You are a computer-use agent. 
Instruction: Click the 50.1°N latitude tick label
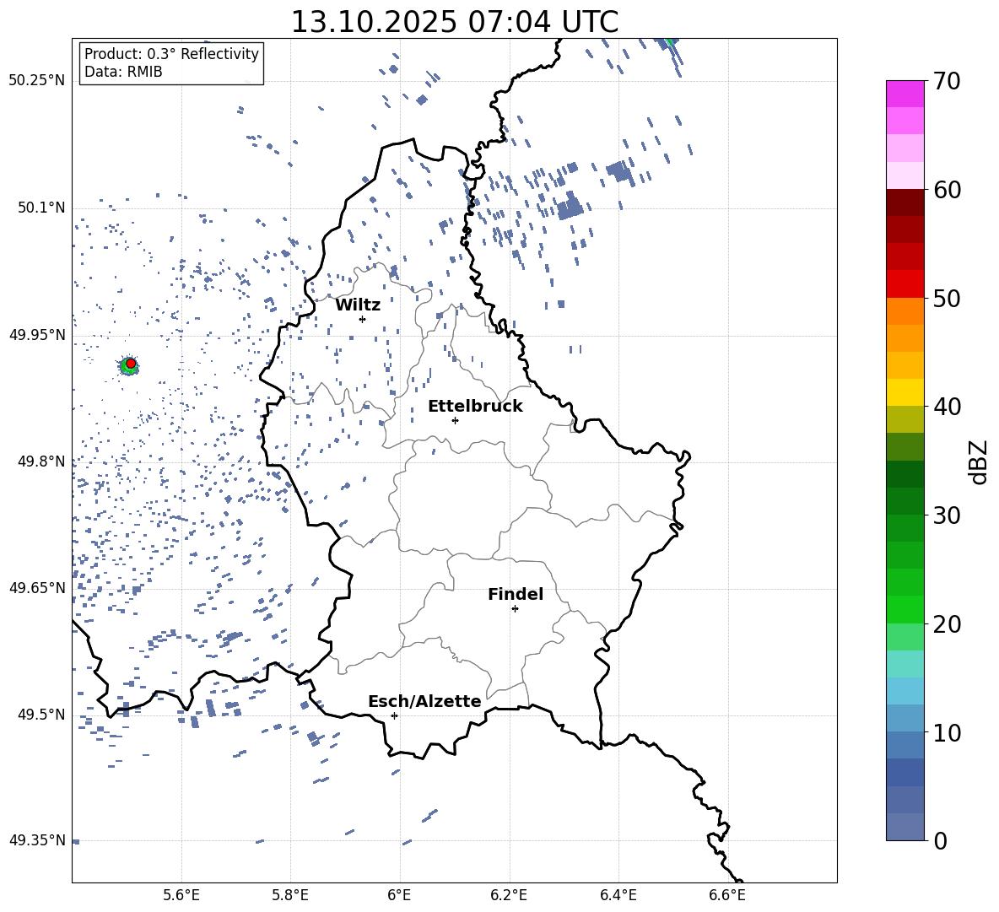click(x=41, y=208)
